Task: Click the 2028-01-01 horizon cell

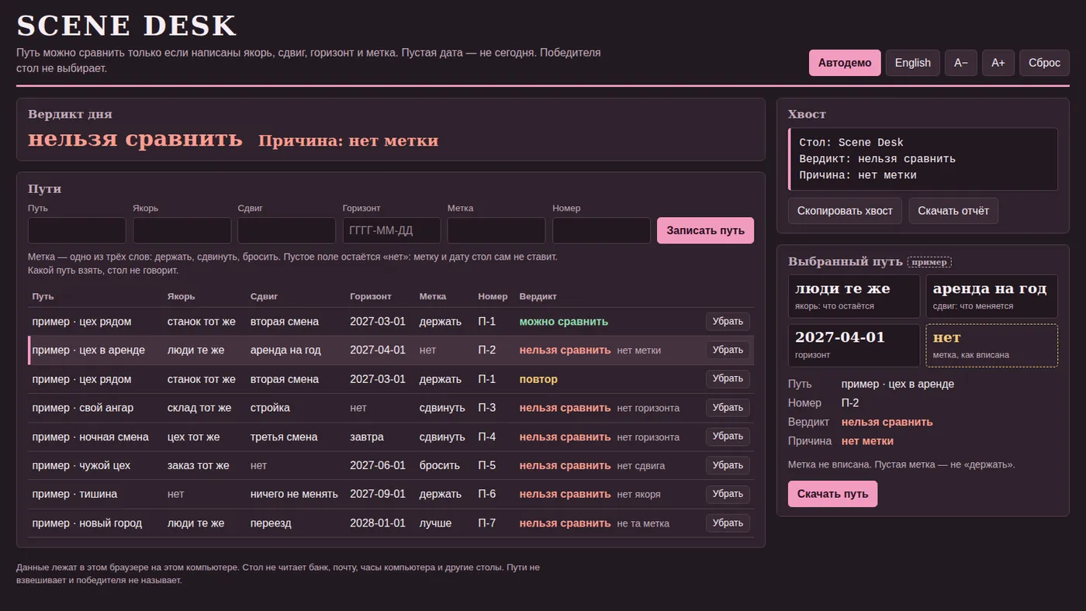Action: 378,523
